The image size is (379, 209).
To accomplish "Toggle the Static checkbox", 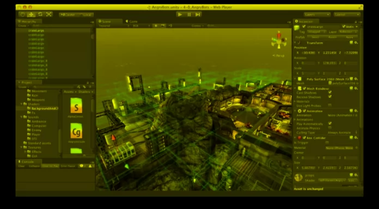I will point(344,27).
